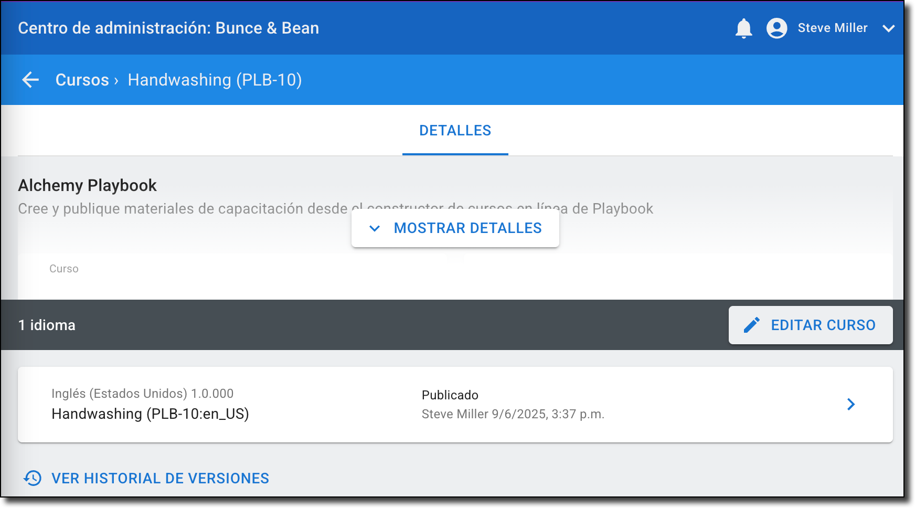
Task: Click the user account avatar icon
Action: [x=776, y=28]
